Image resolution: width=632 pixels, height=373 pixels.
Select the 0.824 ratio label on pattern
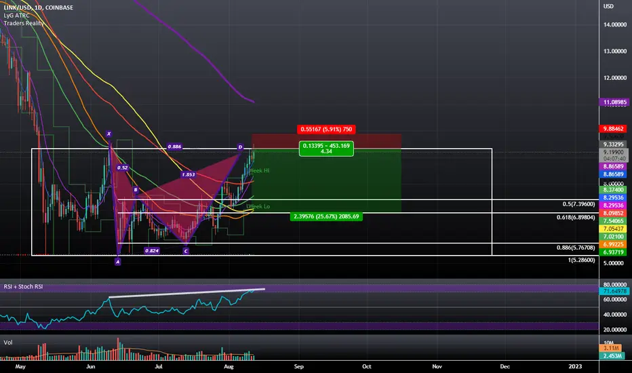point(151,251)
